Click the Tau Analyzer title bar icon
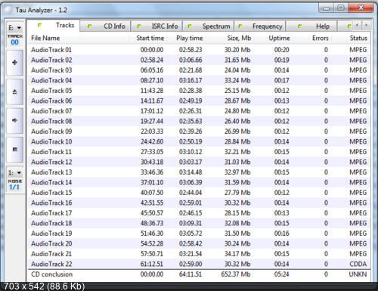This screenshot has width=378, height=291. (x=9, y=11)
